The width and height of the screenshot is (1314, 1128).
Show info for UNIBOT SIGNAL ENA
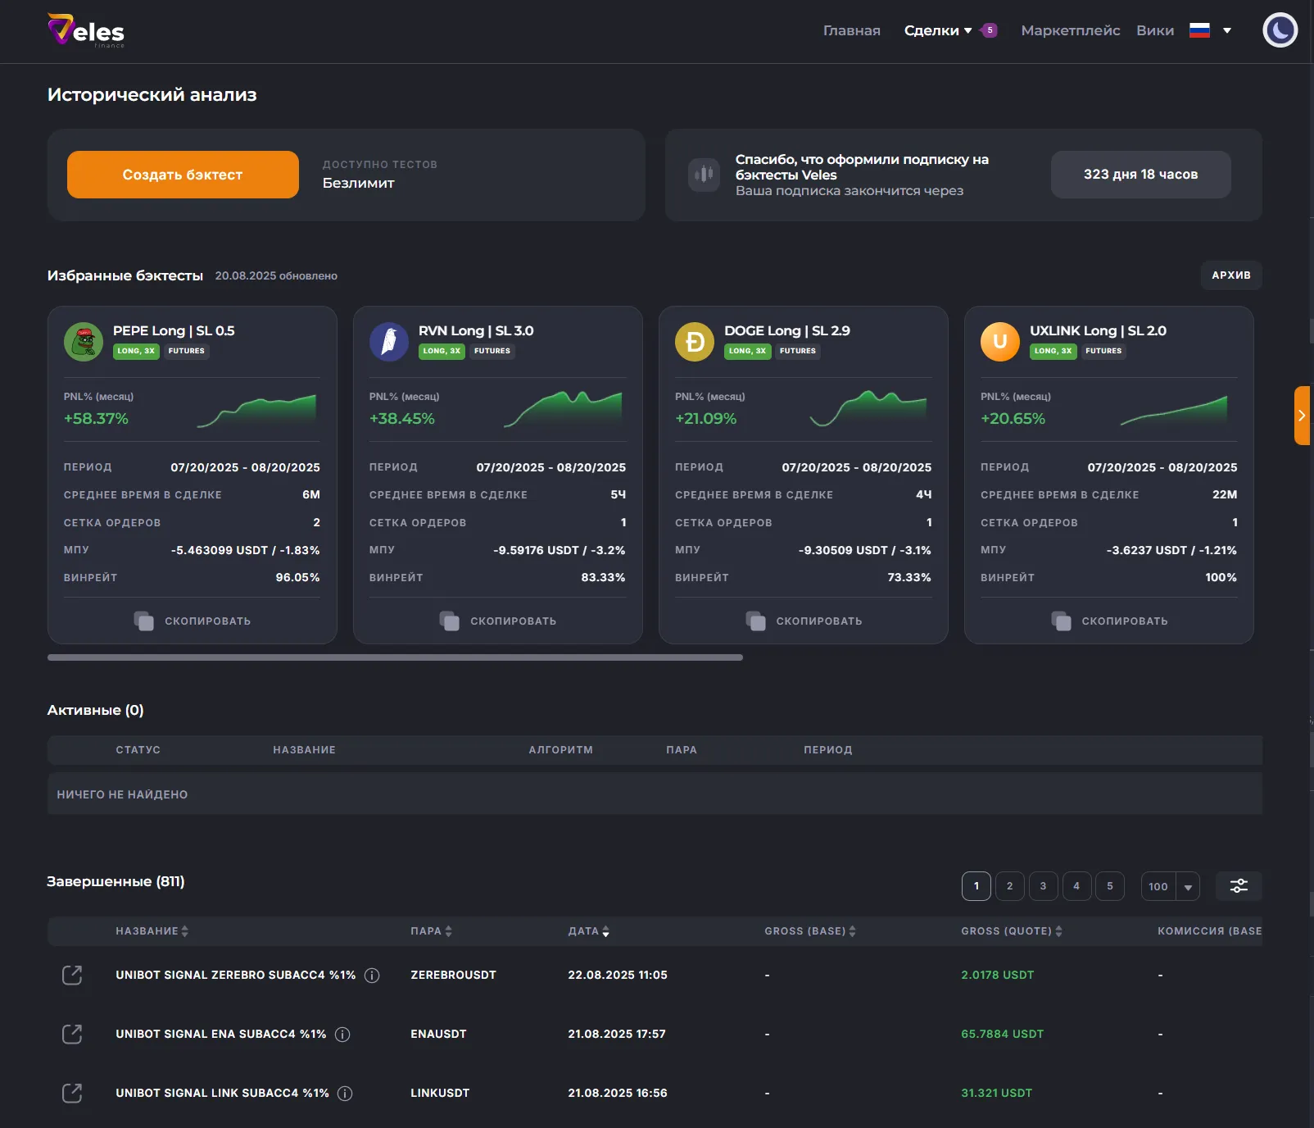343,1035
